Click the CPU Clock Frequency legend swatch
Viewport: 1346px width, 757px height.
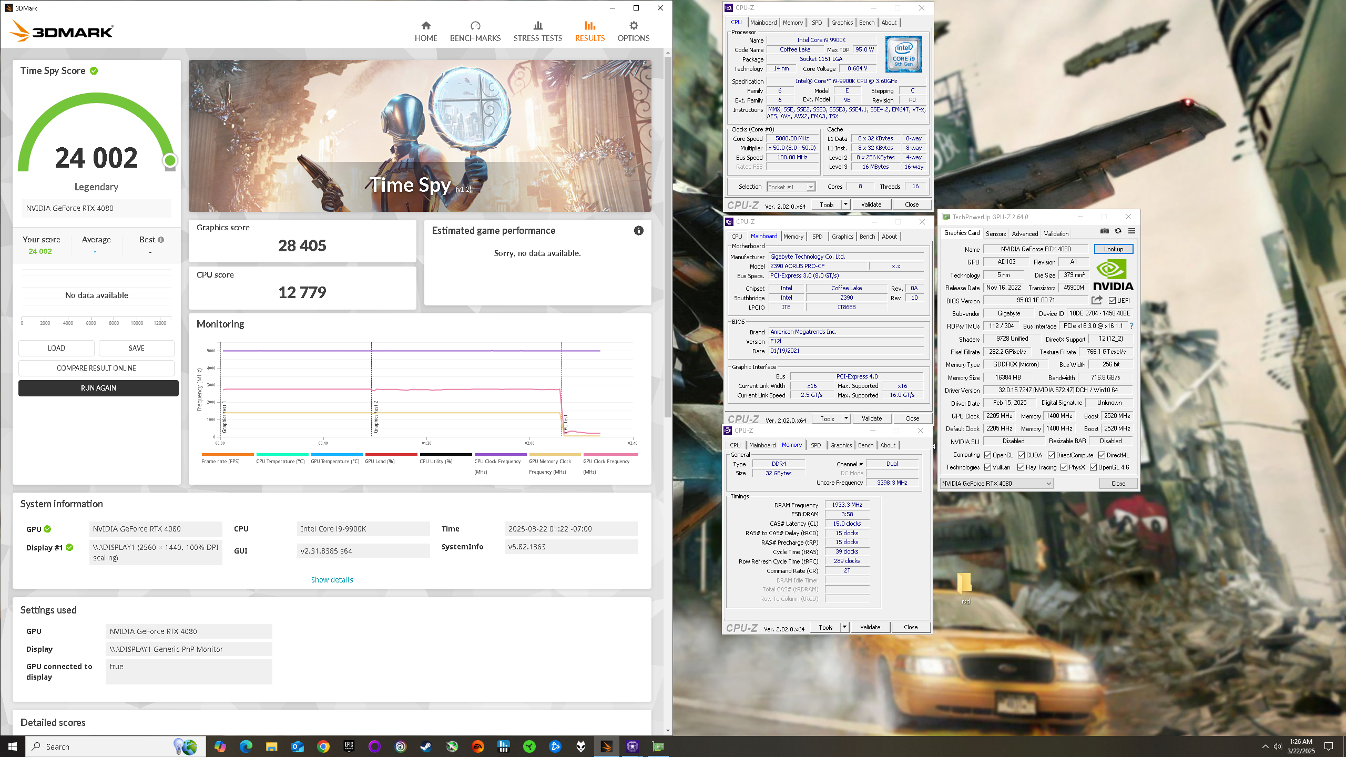point(500,454)
